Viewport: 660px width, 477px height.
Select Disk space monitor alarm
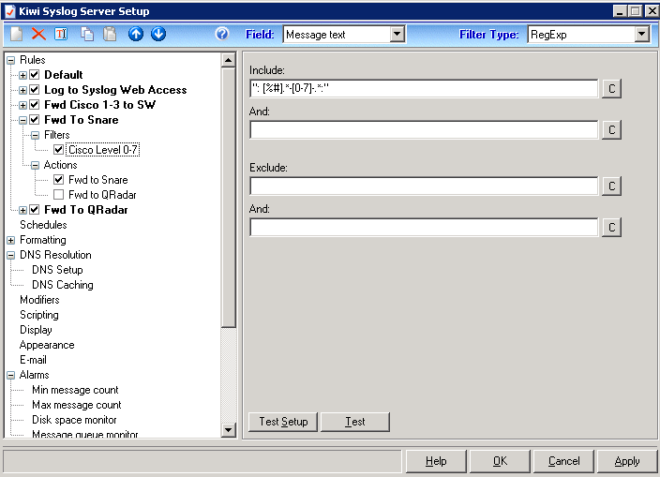point(74,420)
